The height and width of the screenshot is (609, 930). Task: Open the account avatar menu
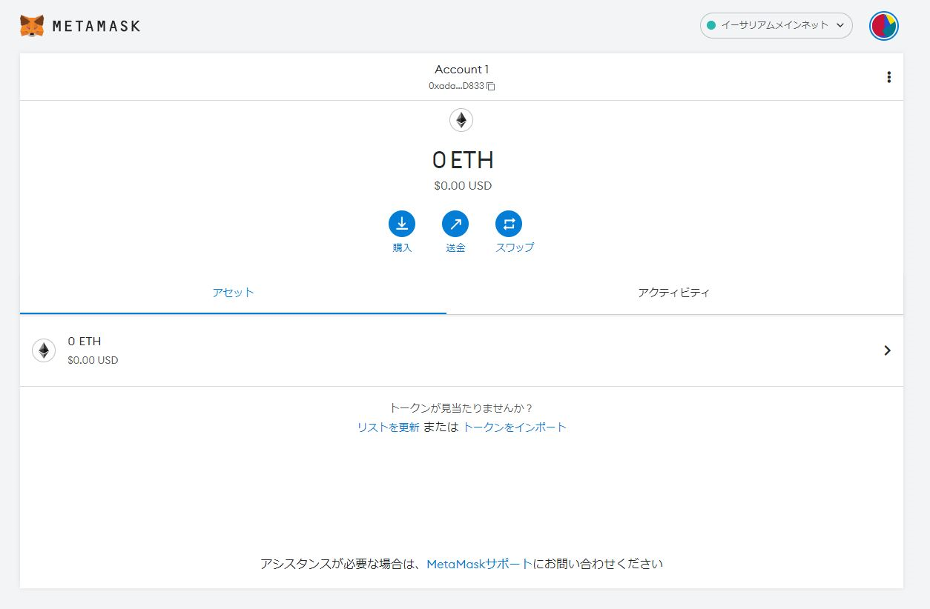tap(883, 26)
